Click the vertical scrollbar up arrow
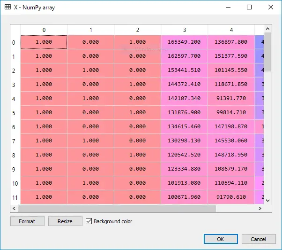This screenshot has height=250, width=282. click(267, 29)
